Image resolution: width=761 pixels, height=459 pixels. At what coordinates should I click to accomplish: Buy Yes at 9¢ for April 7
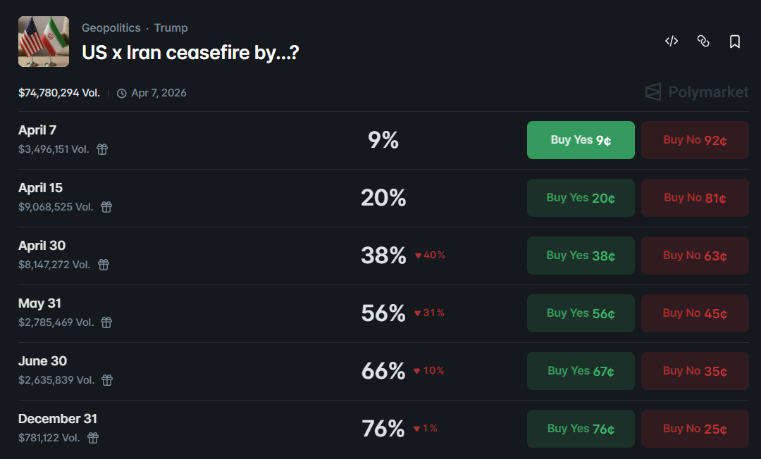pos(581,140)
